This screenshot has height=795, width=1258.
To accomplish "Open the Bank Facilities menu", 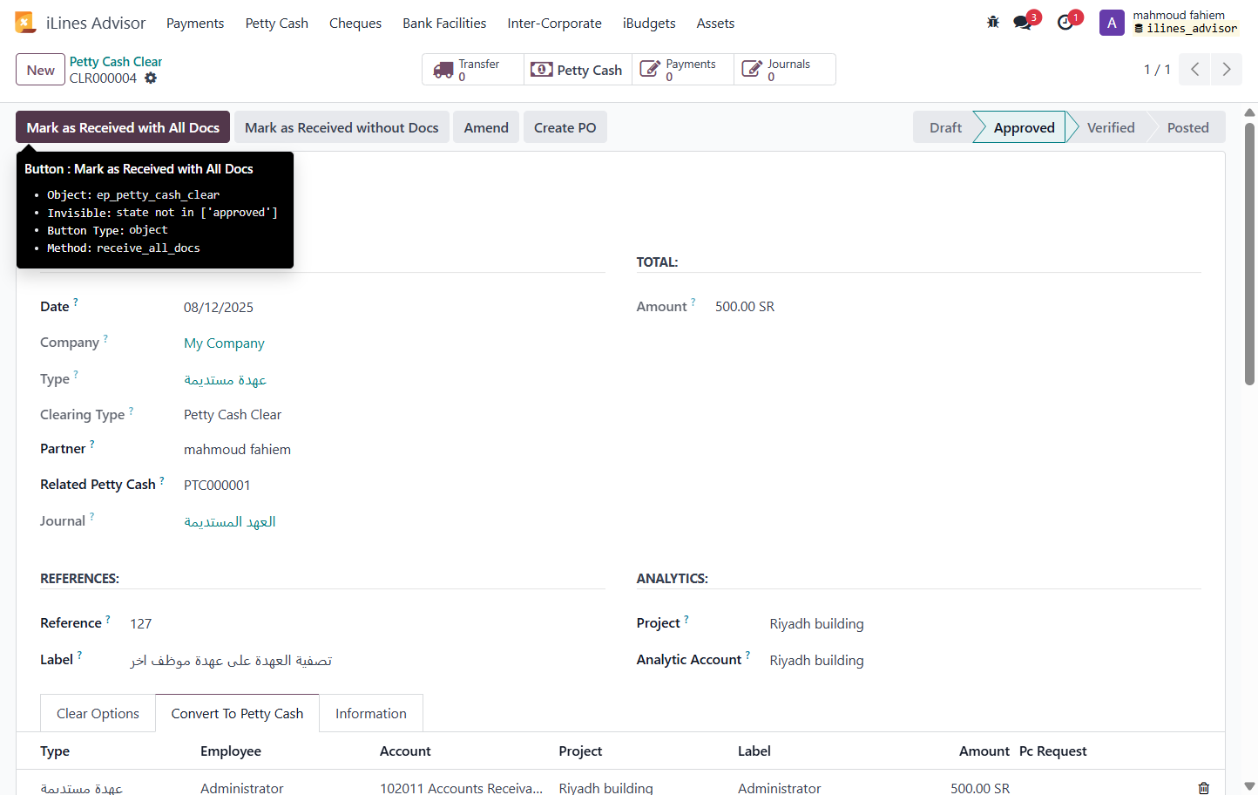I will pyautogui.click(x=444, y=24).
